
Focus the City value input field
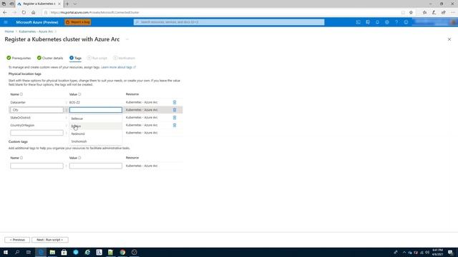coord(96,110)
